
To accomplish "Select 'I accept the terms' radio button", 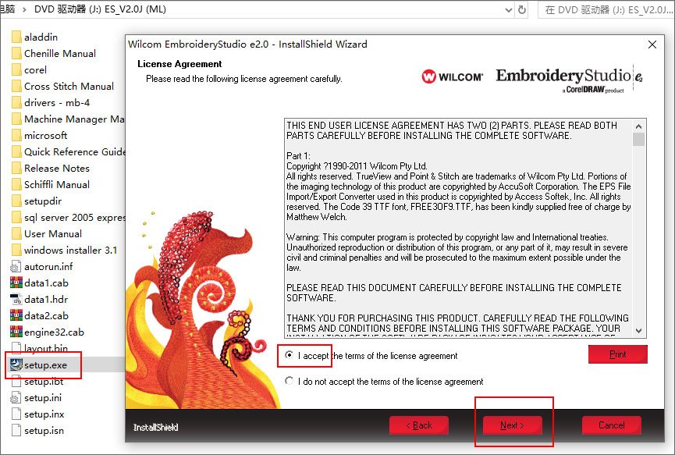I will 290,355.
